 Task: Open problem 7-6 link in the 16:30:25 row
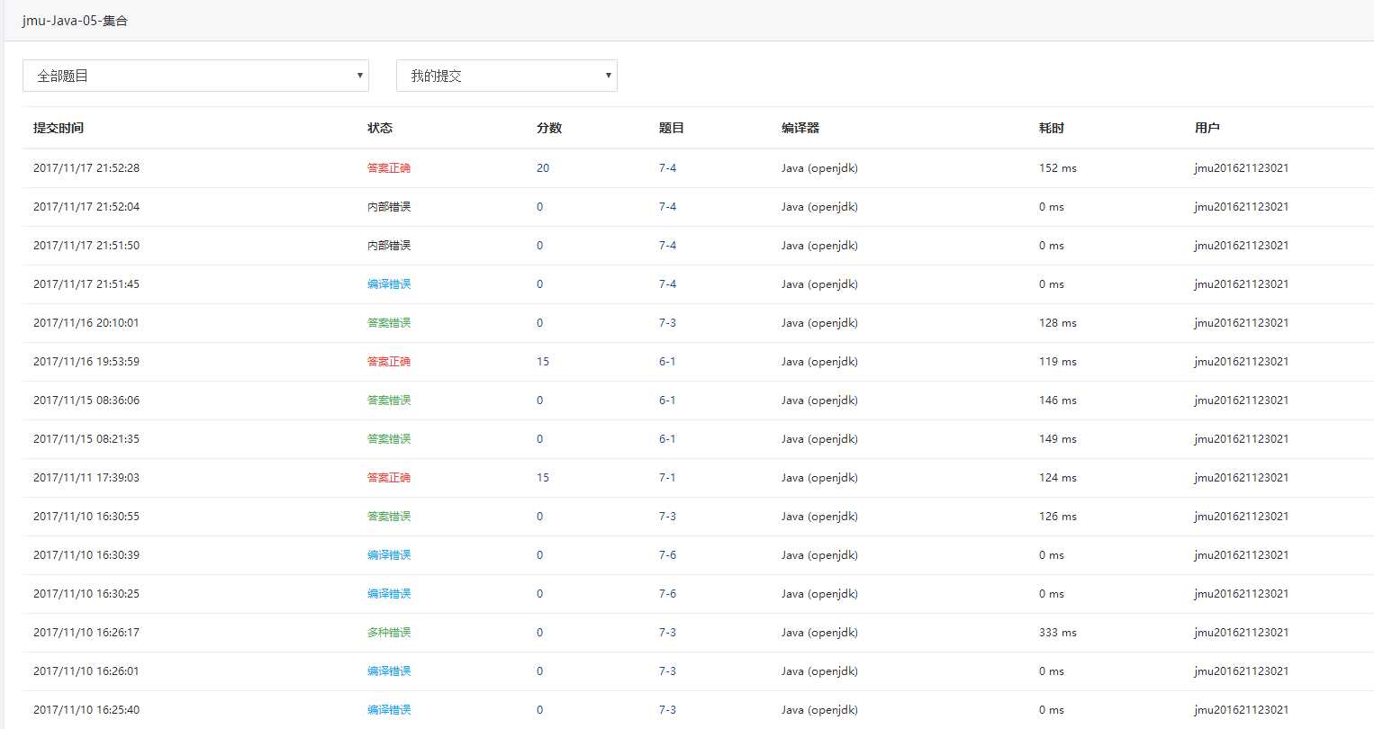pos(667,594)
